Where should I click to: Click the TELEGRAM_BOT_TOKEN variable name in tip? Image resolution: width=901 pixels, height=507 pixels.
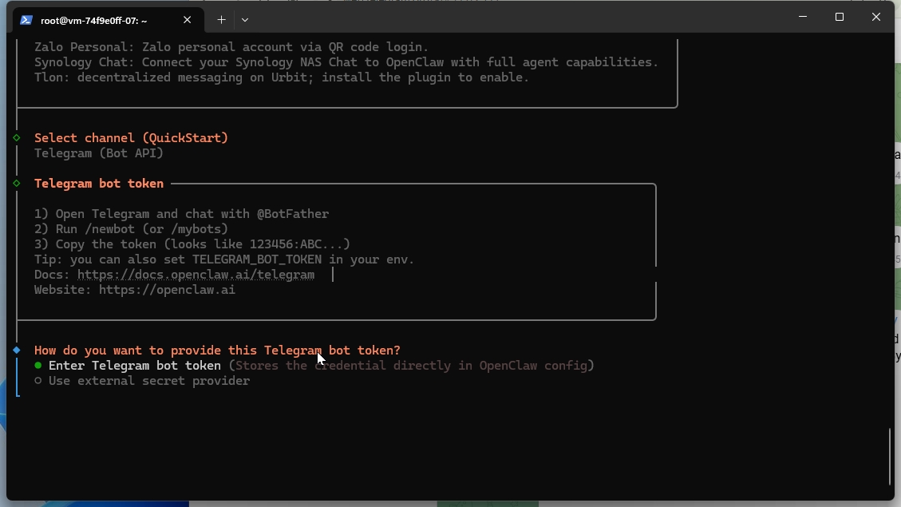click(x=257, y=259)
